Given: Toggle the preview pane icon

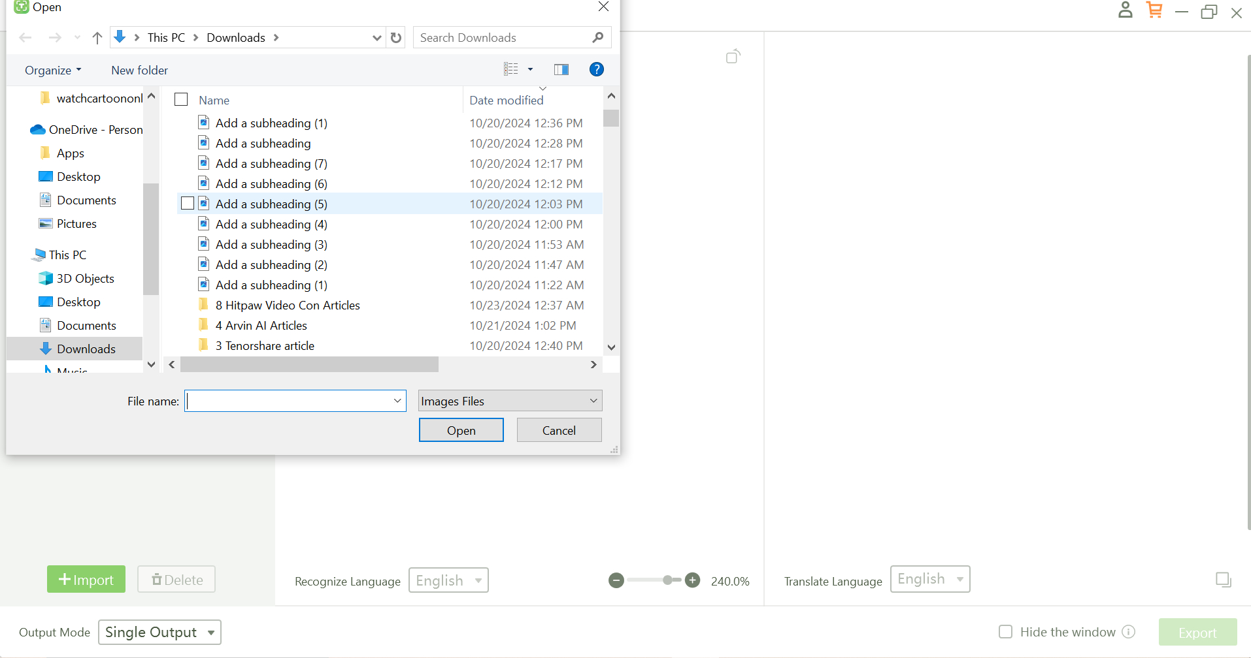Looking at the screenshot, I should point(561,70).
